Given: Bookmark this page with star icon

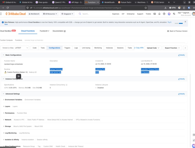Looking at the screenshot, I should click(146, 8).
